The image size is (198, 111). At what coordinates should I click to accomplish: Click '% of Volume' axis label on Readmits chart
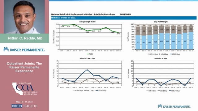click(x=128, y=73)
